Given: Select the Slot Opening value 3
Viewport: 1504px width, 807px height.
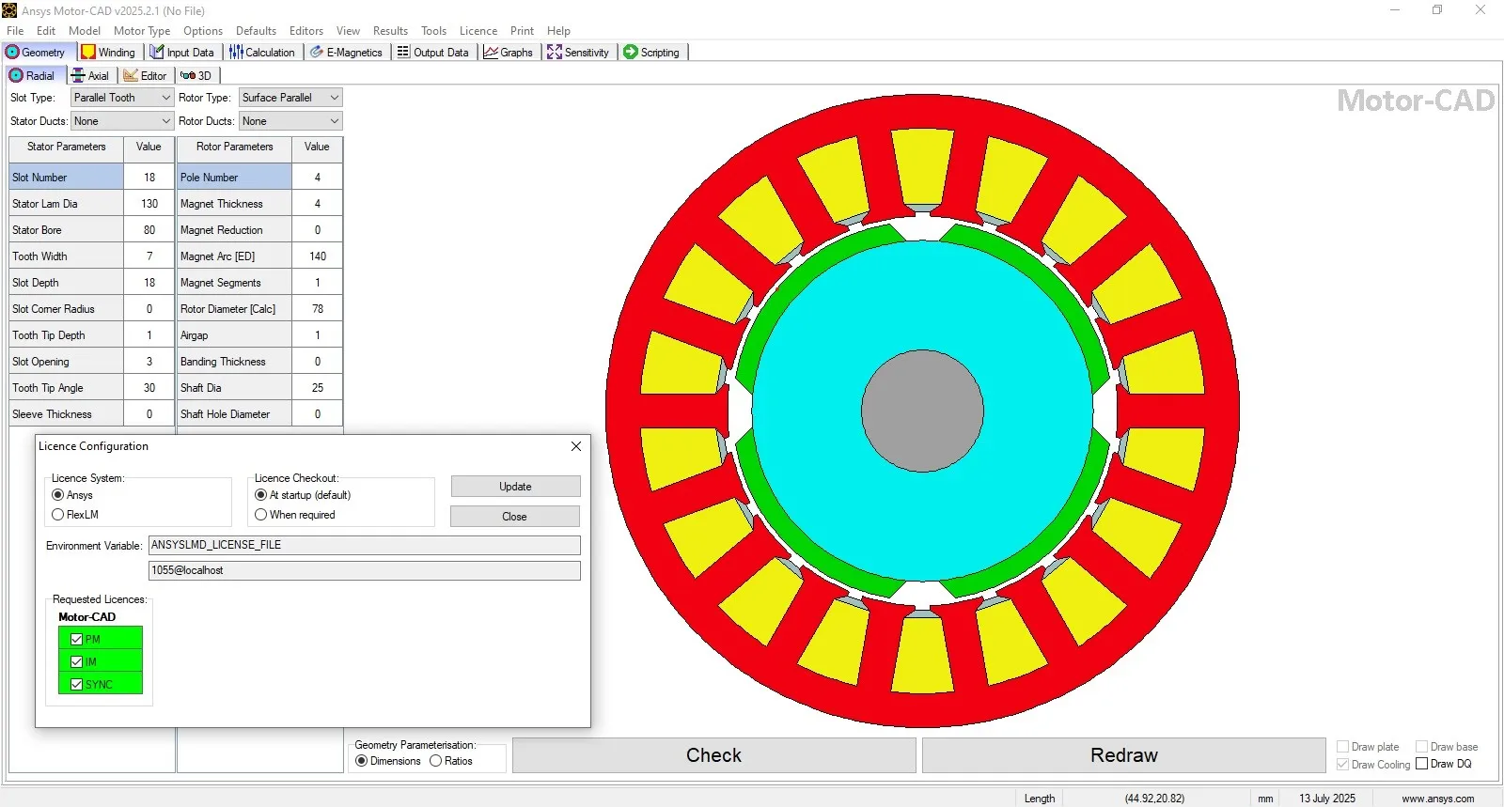Looking at the screenshot, I should 149,362.
